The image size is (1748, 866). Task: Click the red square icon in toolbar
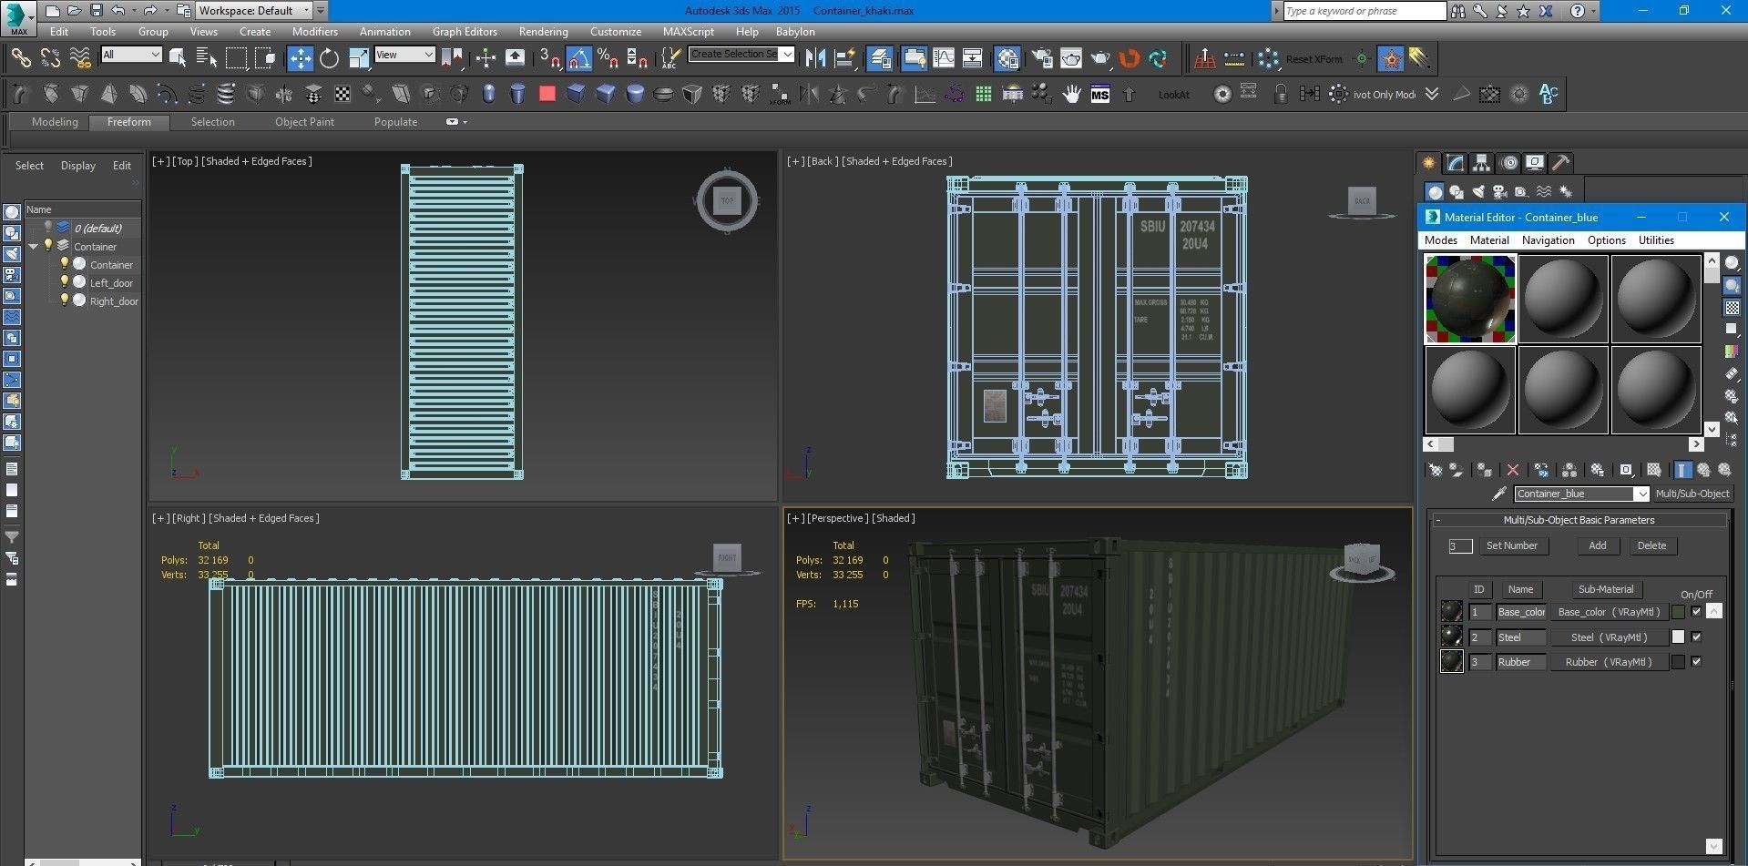tap(547, 94)
